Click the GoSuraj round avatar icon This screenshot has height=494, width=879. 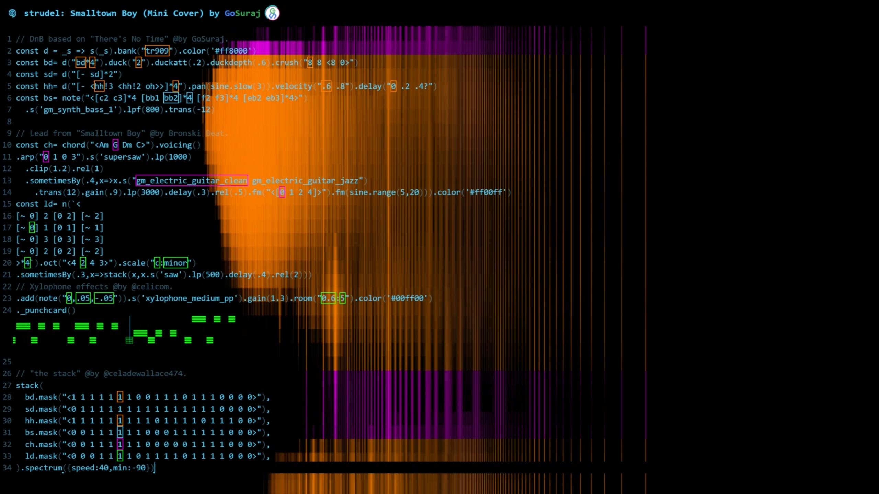pyautogui.click(x=272, y=13)
